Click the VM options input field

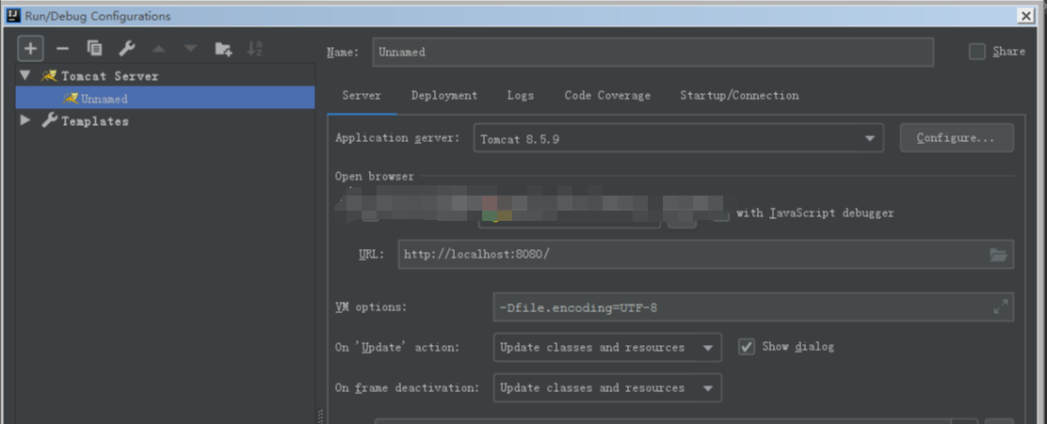coord(753,307)
